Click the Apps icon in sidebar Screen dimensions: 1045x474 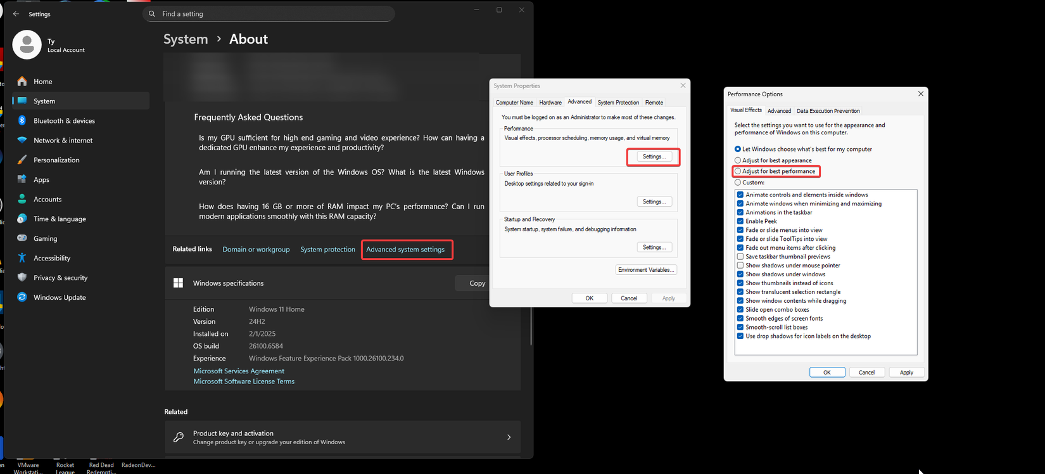click(x=22, y=179)
